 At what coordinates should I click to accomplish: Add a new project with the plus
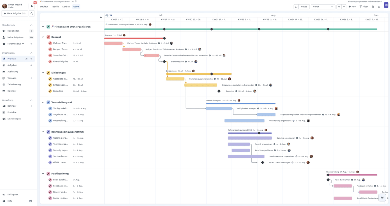tap(31, 59)
